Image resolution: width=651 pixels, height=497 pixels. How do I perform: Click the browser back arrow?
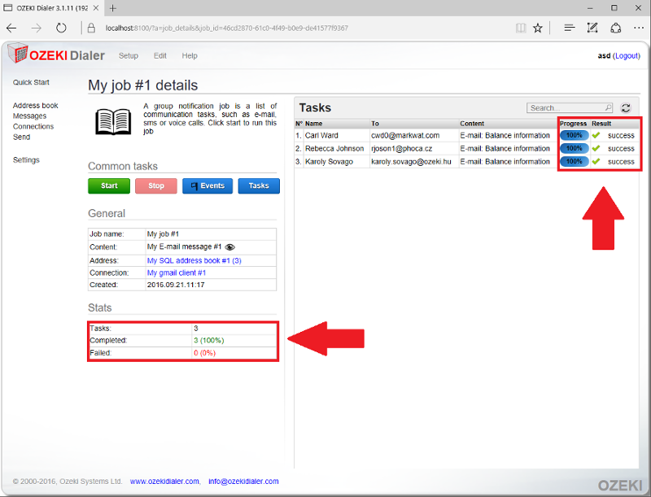coord(12,28)
